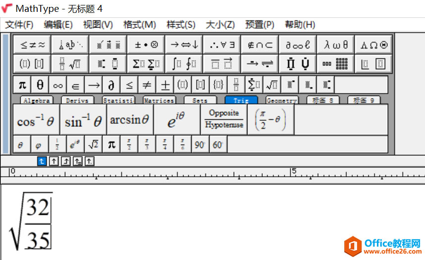This screenshot has height=260, width=425.
Task: Select the left-aligned tab stop (highlighted blue)
Action: (42, 161)
